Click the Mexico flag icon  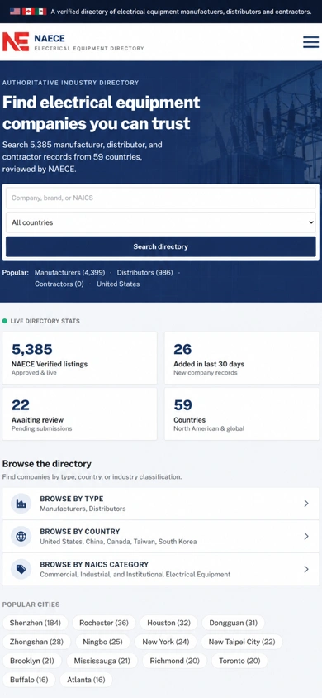[40, 12]
